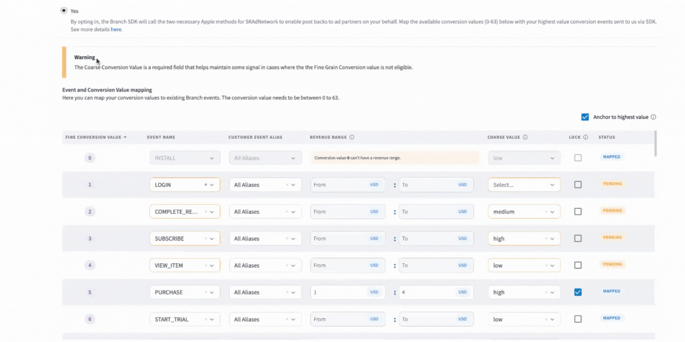Click the SUBSCRIBE revenue To field
Viewport: 685px width, 342px height.
click(428, 238)
